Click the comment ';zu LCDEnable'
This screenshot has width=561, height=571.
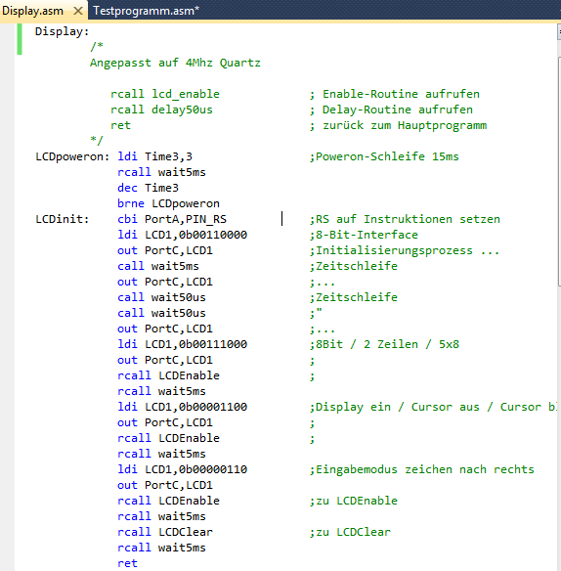pos(353,501)
